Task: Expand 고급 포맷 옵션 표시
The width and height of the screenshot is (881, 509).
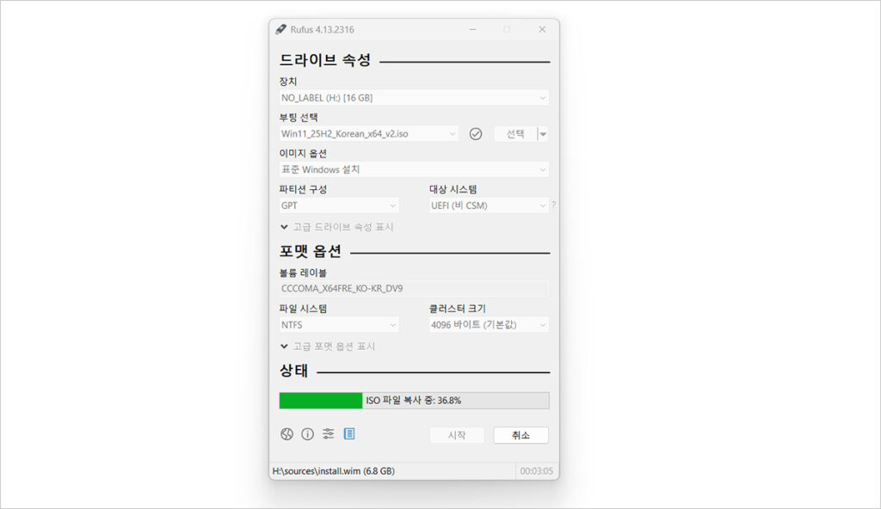Action: pyautogui.click(x=327, y=346)
